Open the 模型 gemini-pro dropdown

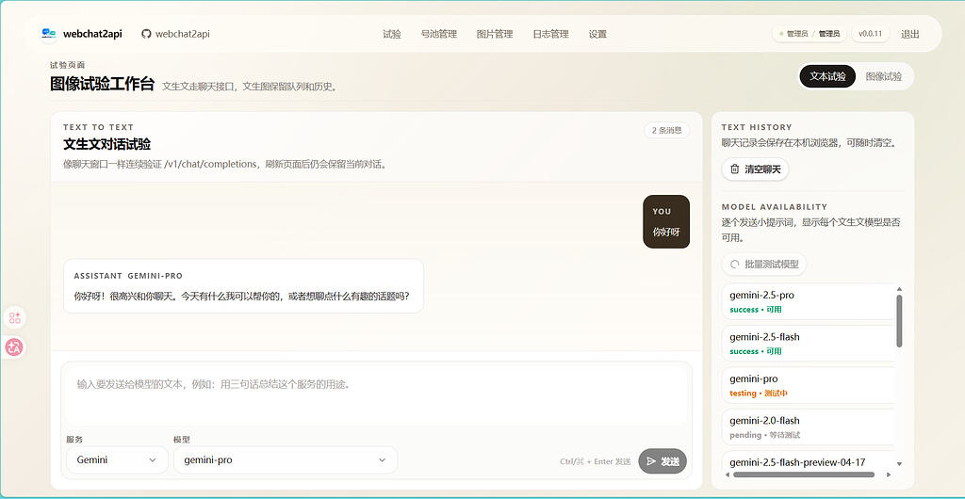pyautogui.click(x=286, y=459)
